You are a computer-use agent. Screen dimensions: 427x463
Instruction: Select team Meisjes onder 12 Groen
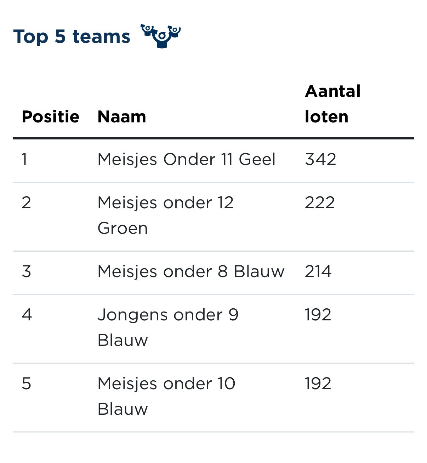[165, 215]
